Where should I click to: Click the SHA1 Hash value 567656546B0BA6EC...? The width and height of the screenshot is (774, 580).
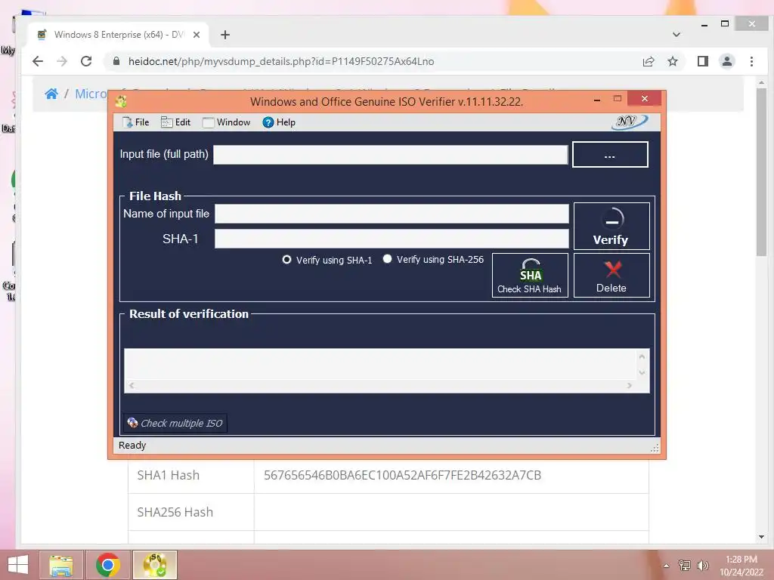402,475
